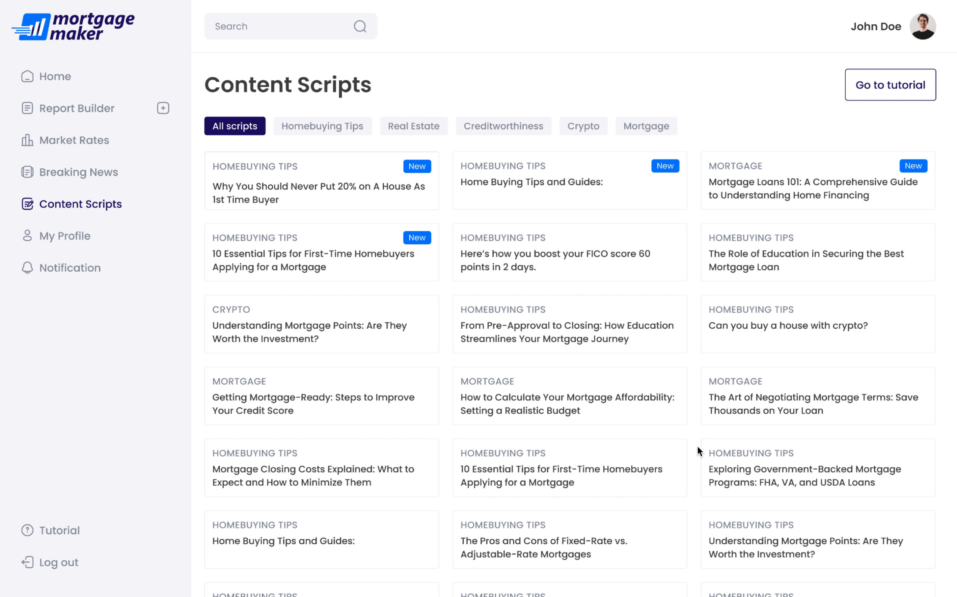The height and width of the screenshot is (597, 957).
Task: Click the Mortgage Maker logo
Action: [73, 27]
